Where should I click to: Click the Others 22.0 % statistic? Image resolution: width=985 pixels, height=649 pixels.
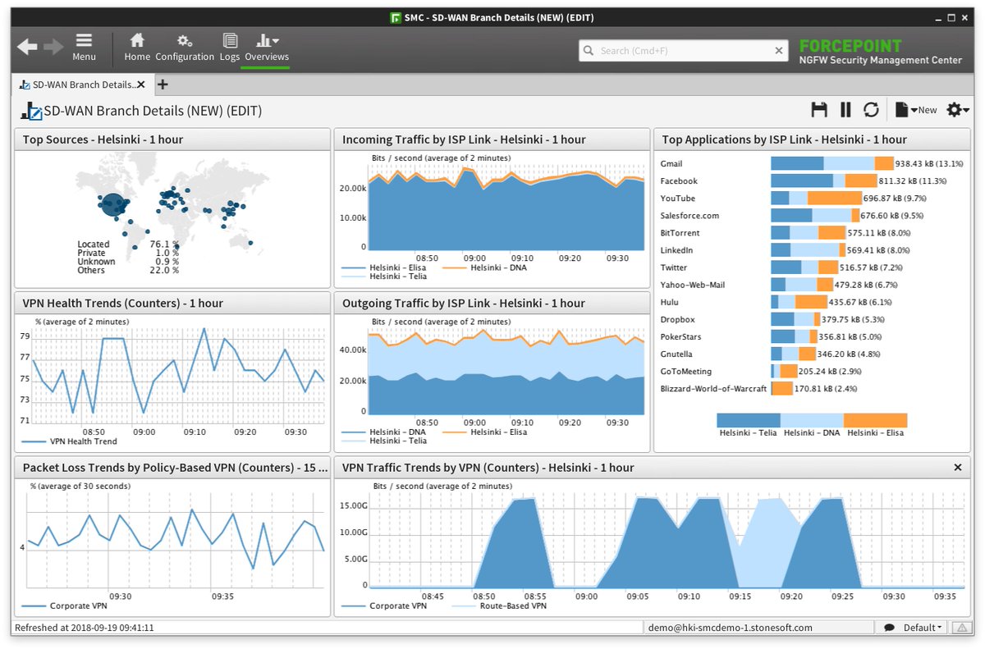pyautogui.click(x=128, y=270)
